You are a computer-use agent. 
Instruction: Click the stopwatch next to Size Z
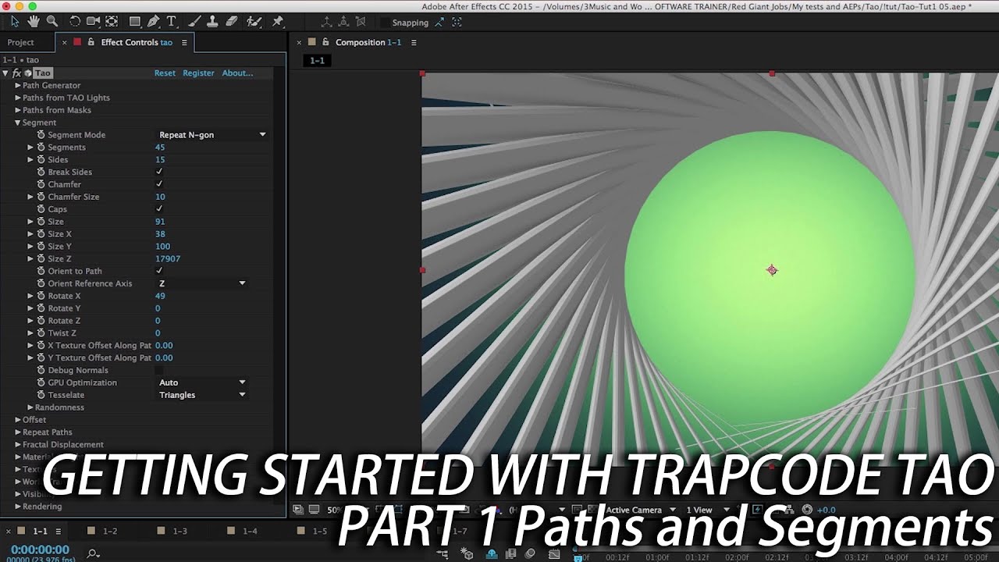41,258
